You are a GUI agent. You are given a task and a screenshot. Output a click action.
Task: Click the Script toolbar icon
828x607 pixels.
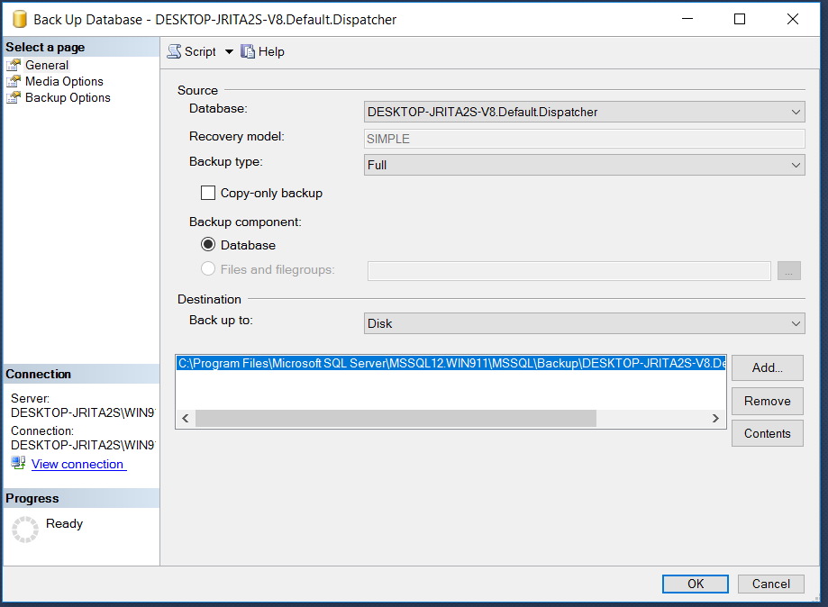tap(174, 51)
